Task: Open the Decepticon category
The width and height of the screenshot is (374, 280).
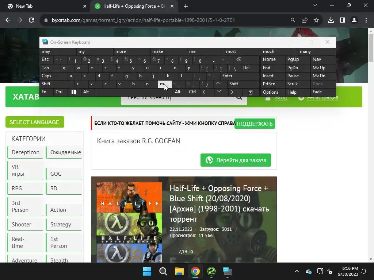Action: click(x=26, y=152)
